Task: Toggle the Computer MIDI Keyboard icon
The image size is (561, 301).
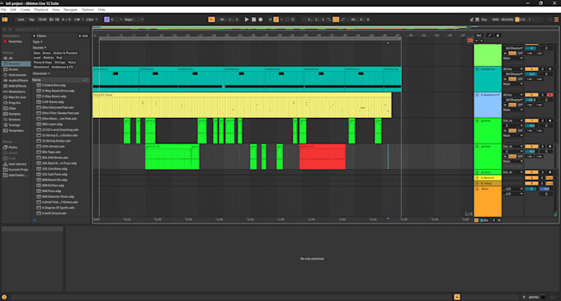Action: point(477,20)
